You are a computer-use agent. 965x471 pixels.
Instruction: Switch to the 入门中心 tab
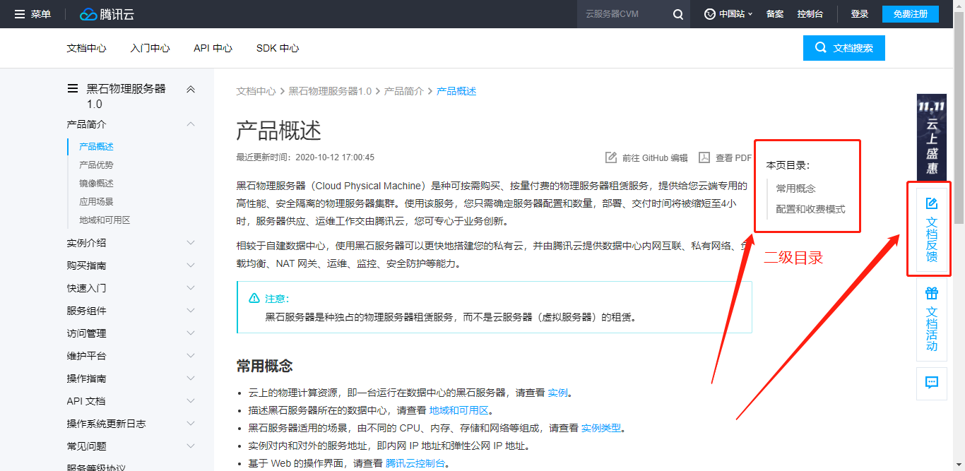click(x=150, y=48)
